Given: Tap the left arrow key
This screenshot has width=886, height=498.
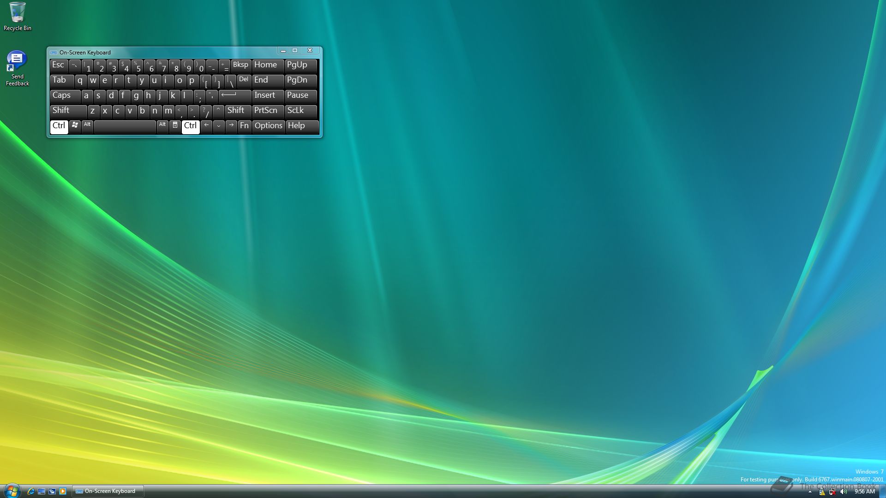Looking at the screenshot, I should (206, 127).
